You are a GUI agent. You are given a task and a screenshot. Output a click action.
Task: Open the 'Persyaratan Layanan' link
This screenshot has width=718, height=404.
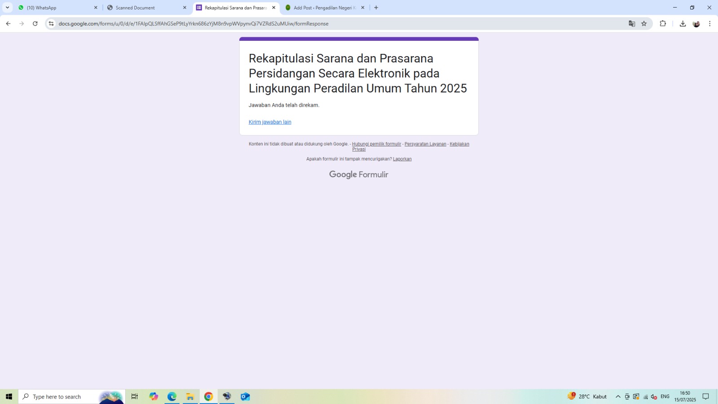click(425, 144)
